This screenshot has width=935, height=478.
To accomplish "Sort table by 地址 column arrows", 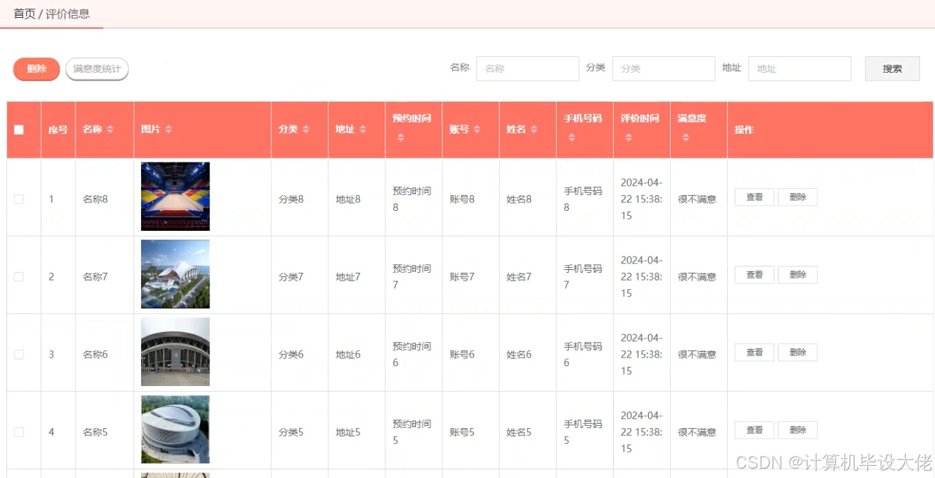I will point(363,130).
